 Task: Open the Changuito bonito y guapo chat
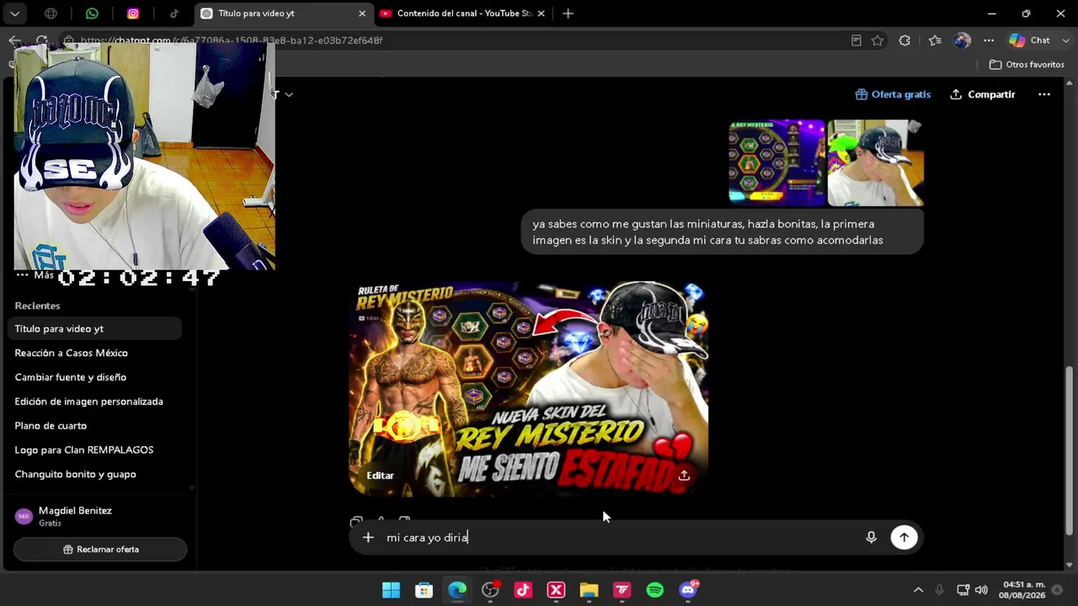[94, 474]
